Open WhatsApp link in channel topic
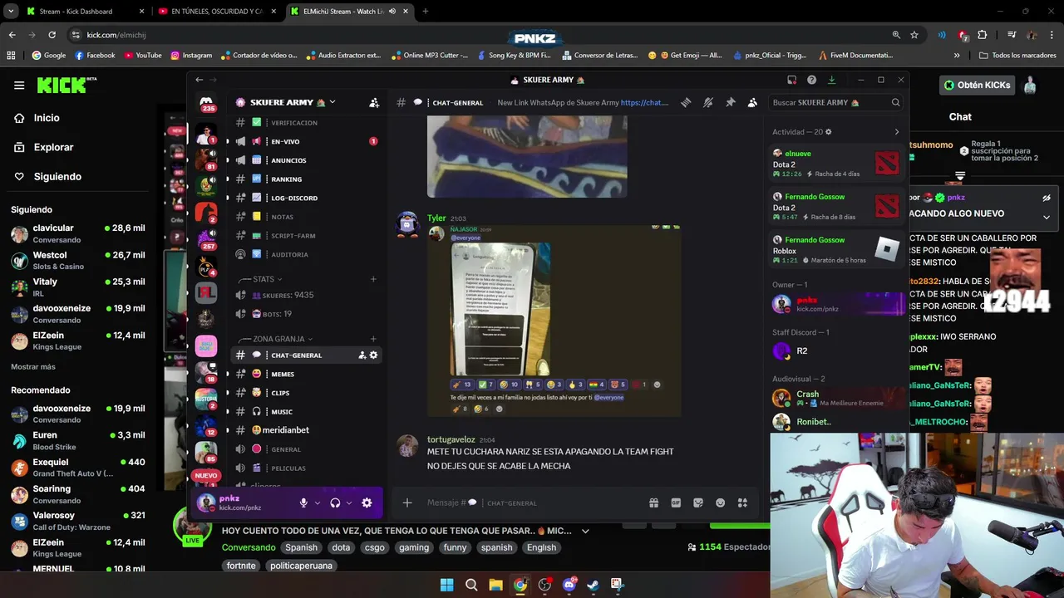The height and width of the screenshot is (598, 1064). point(644,102)
